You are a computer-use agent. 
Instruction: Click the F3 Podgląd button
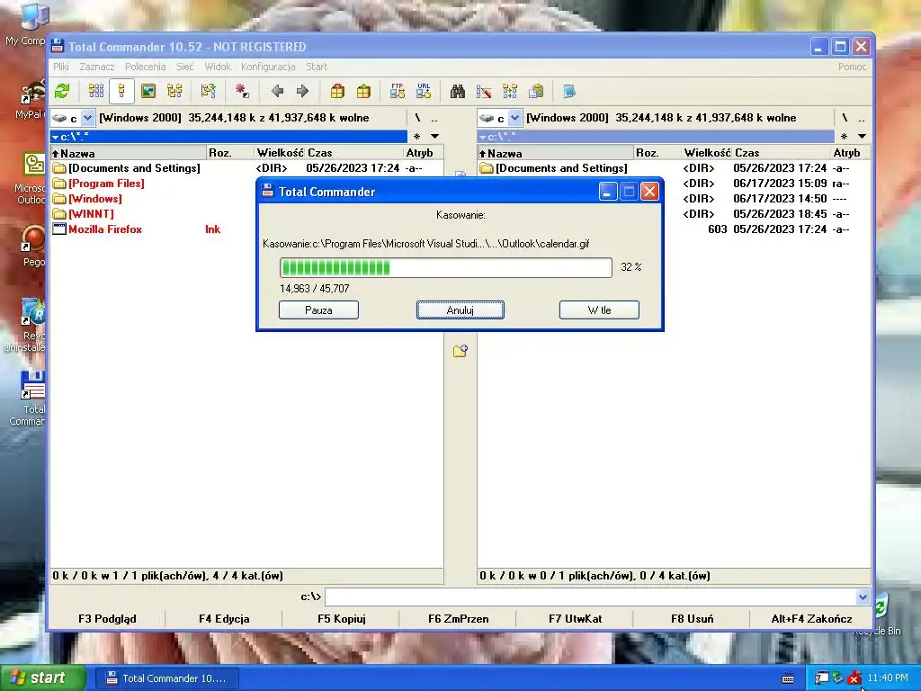tap(107, 619)
